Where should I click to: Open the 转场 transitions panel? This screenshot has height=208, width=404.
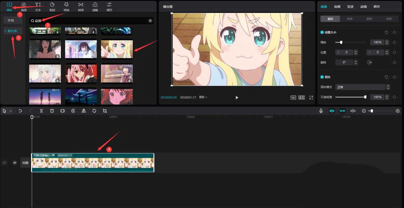pos(81,7)
